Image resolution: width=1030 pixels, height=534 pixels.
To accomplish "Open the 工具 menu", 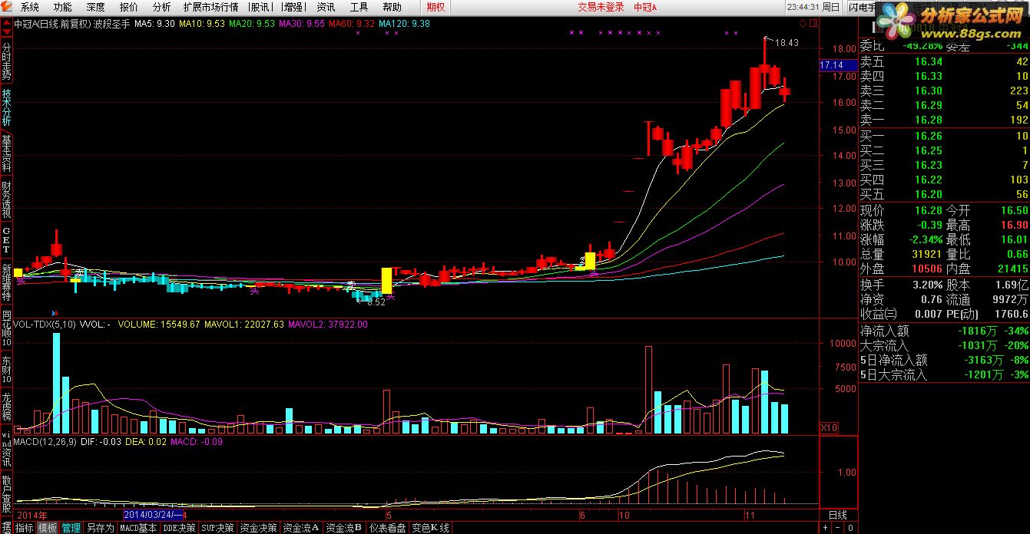I will pos(359,7).
